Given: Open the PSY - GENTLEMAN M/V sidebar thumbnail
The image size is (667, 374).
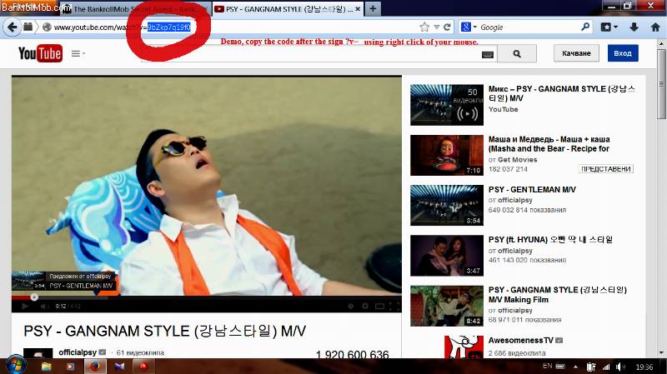Looking at the screenshot, I should pyautogui.click(x=447, y=205).
